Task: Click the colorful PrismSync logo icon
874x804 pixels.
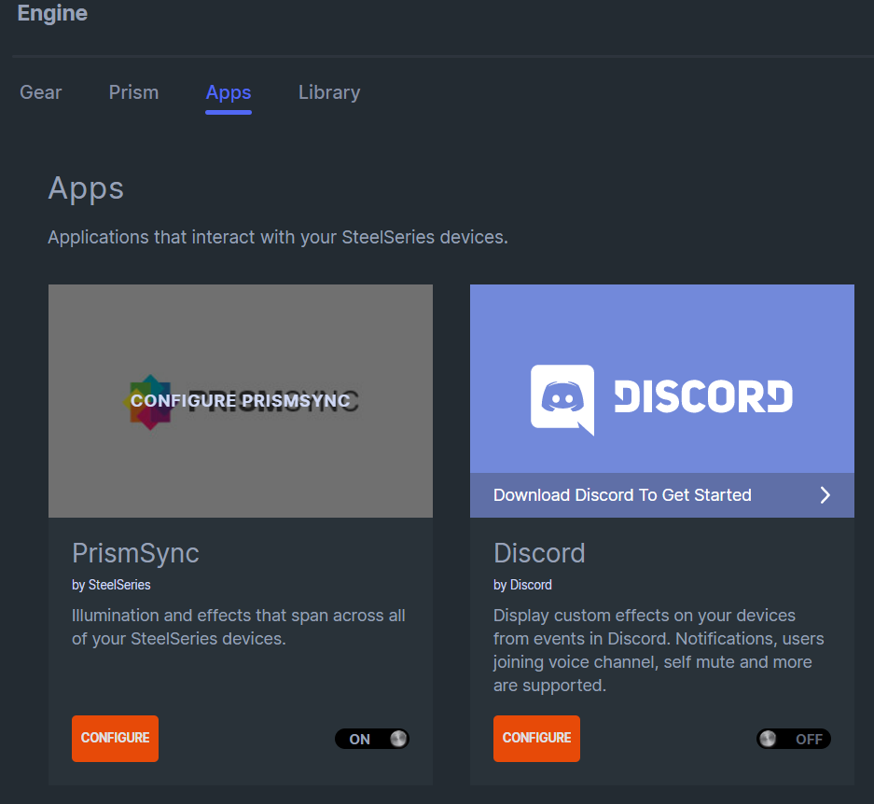Action: tap(149, 401)
